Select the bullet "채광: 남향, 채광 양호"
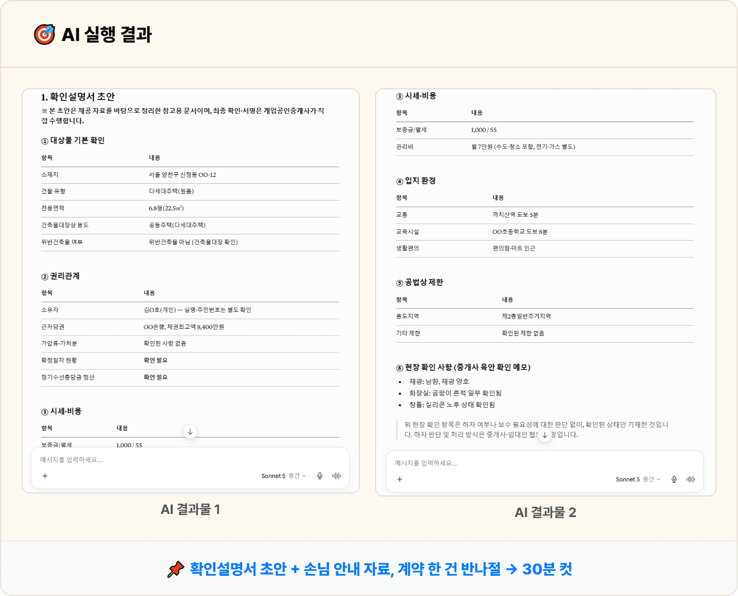The image size is (738, 596). point(439,382)
